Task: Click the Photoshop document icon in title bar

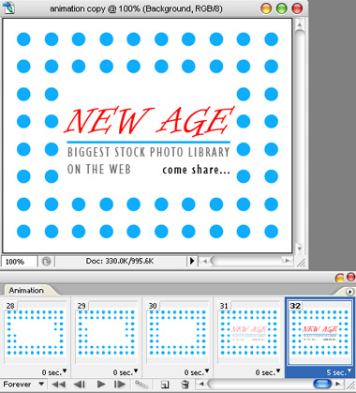Action: (8, 8)
